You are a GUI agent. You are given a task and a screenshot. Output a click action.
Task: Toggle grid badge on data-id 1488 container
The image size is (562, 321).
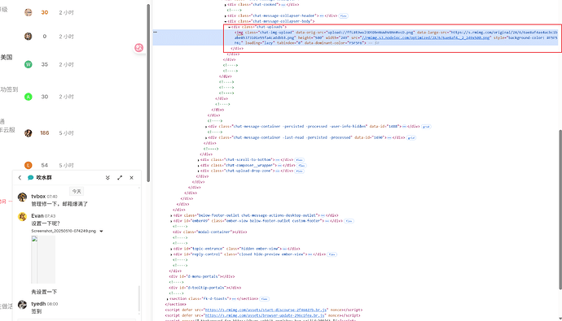pos(426,127)
